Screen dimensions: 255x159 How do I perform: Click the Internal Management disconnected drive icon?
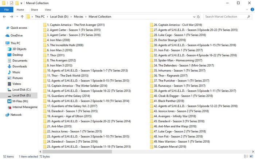(9, 107)
